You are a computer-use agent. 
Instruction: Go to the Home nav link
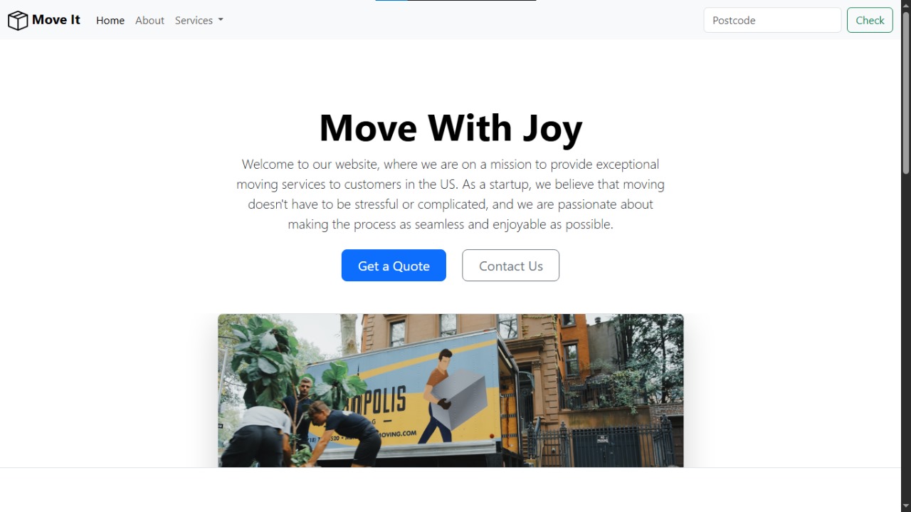(110, 21)
